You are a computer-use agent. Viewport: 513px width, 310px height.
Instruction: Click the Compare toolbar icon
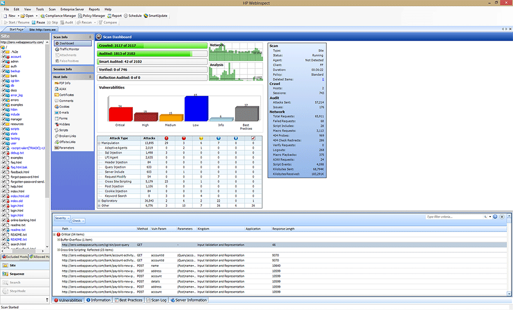pyautogui.click(x=101, y=23)
